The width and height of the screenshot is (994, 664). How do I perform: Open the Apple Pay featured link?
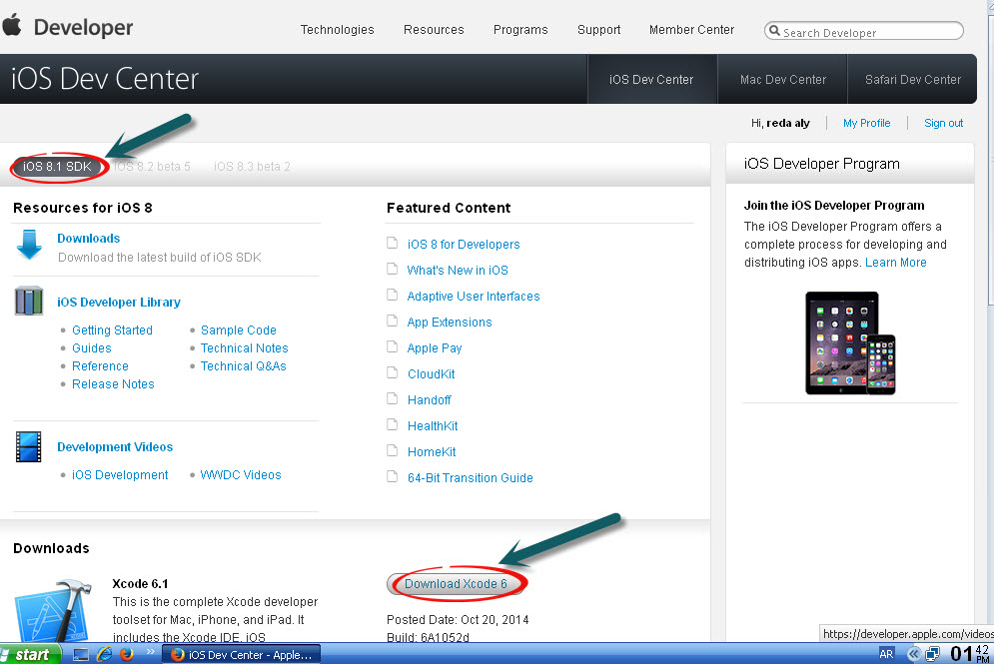click(435, 347)
